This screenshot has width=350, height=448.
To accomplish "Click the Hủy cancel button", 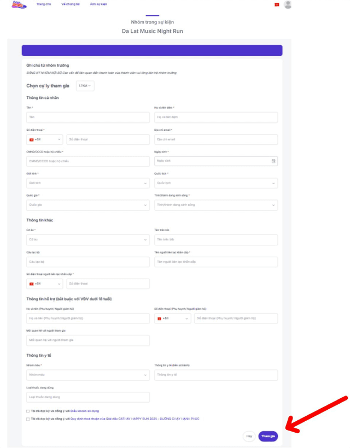I will coord(249,436).
